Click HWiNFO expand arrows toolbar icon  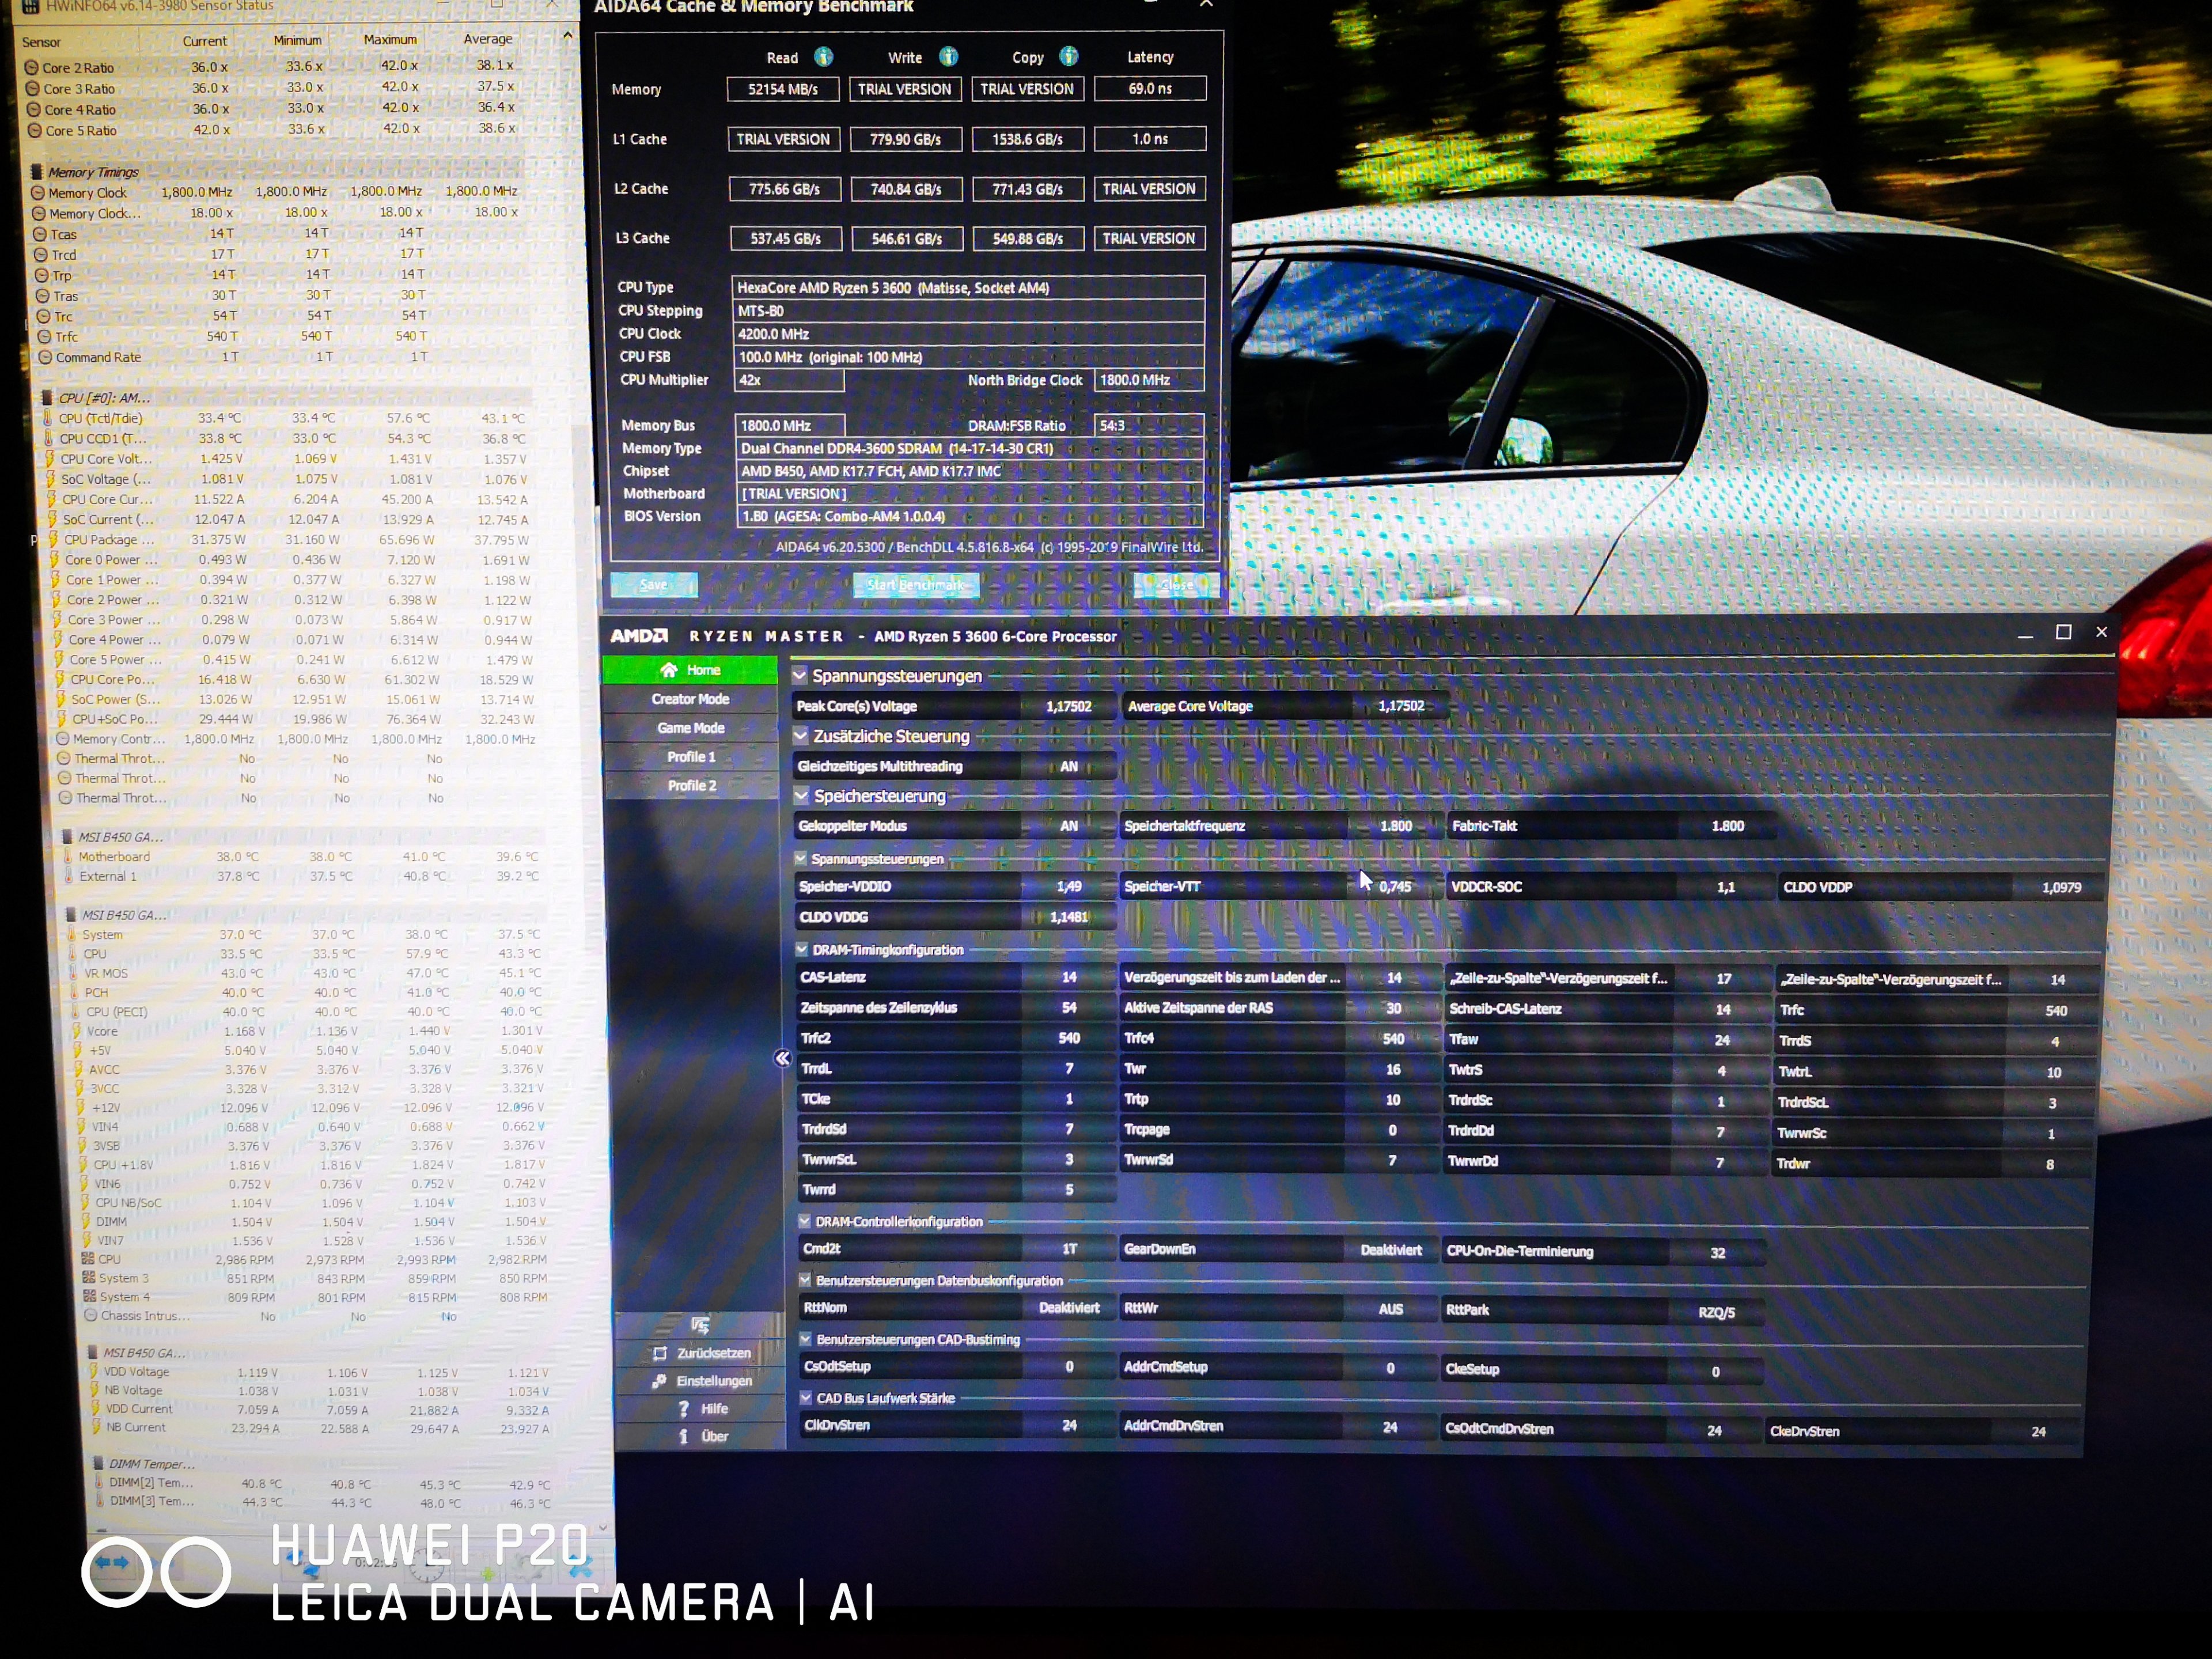tap(112, 1563)
